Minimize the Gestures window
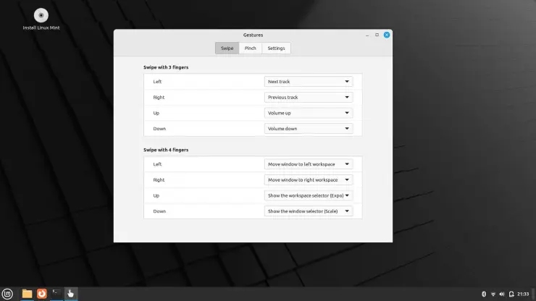The height and width of the screenshot is (301, 536). 367,35
